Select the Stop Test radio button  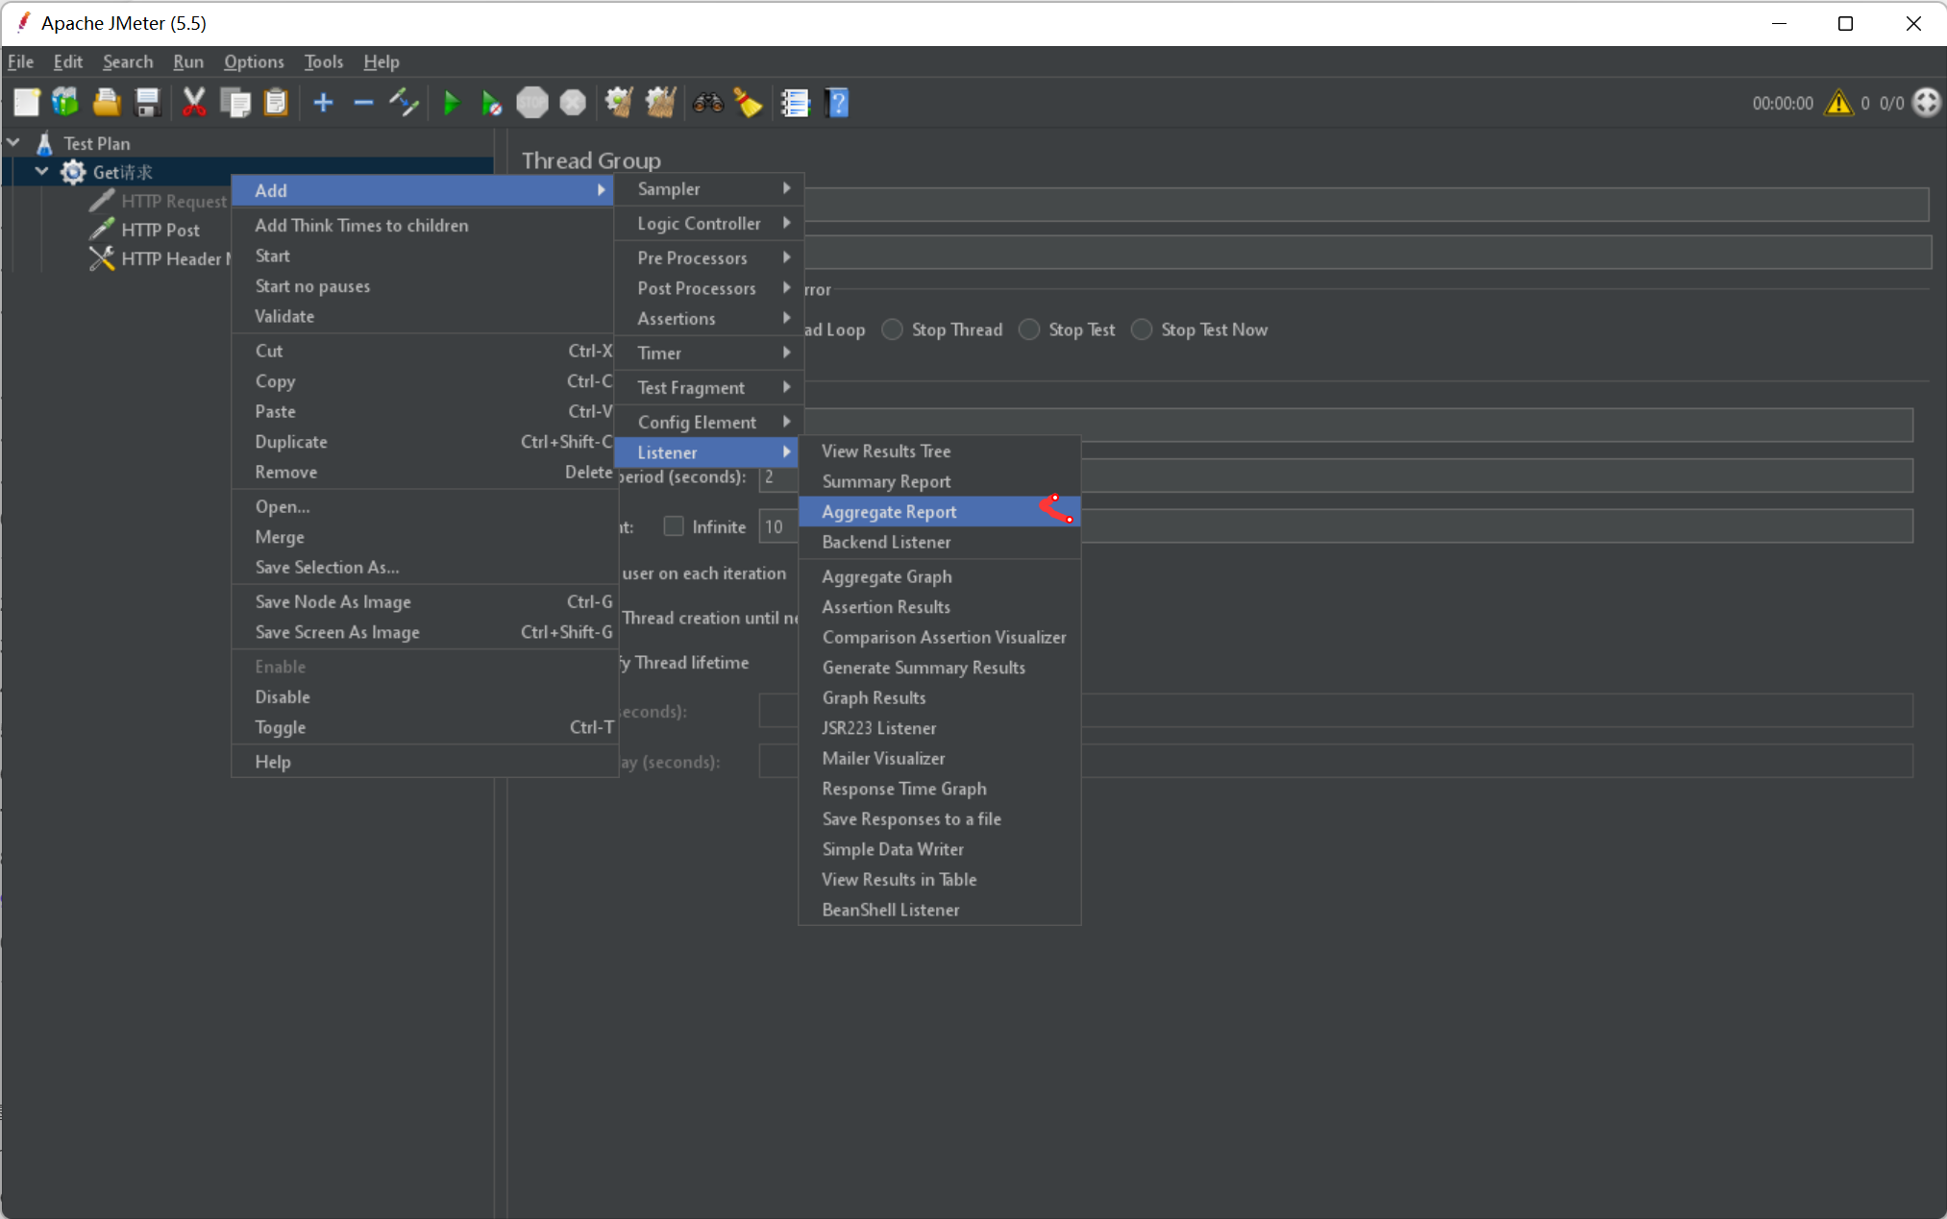click(x=1029, y=329)
